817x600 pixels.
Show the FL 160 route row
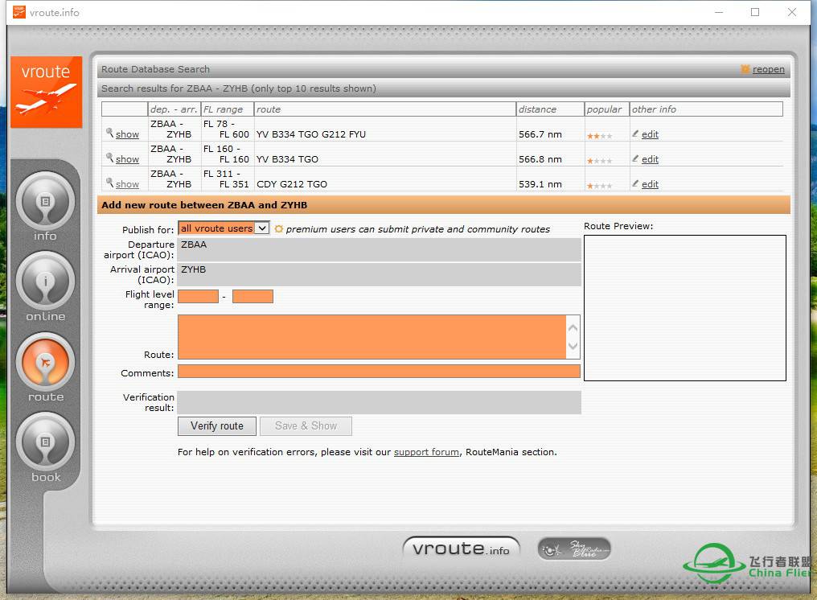point(127,159)
